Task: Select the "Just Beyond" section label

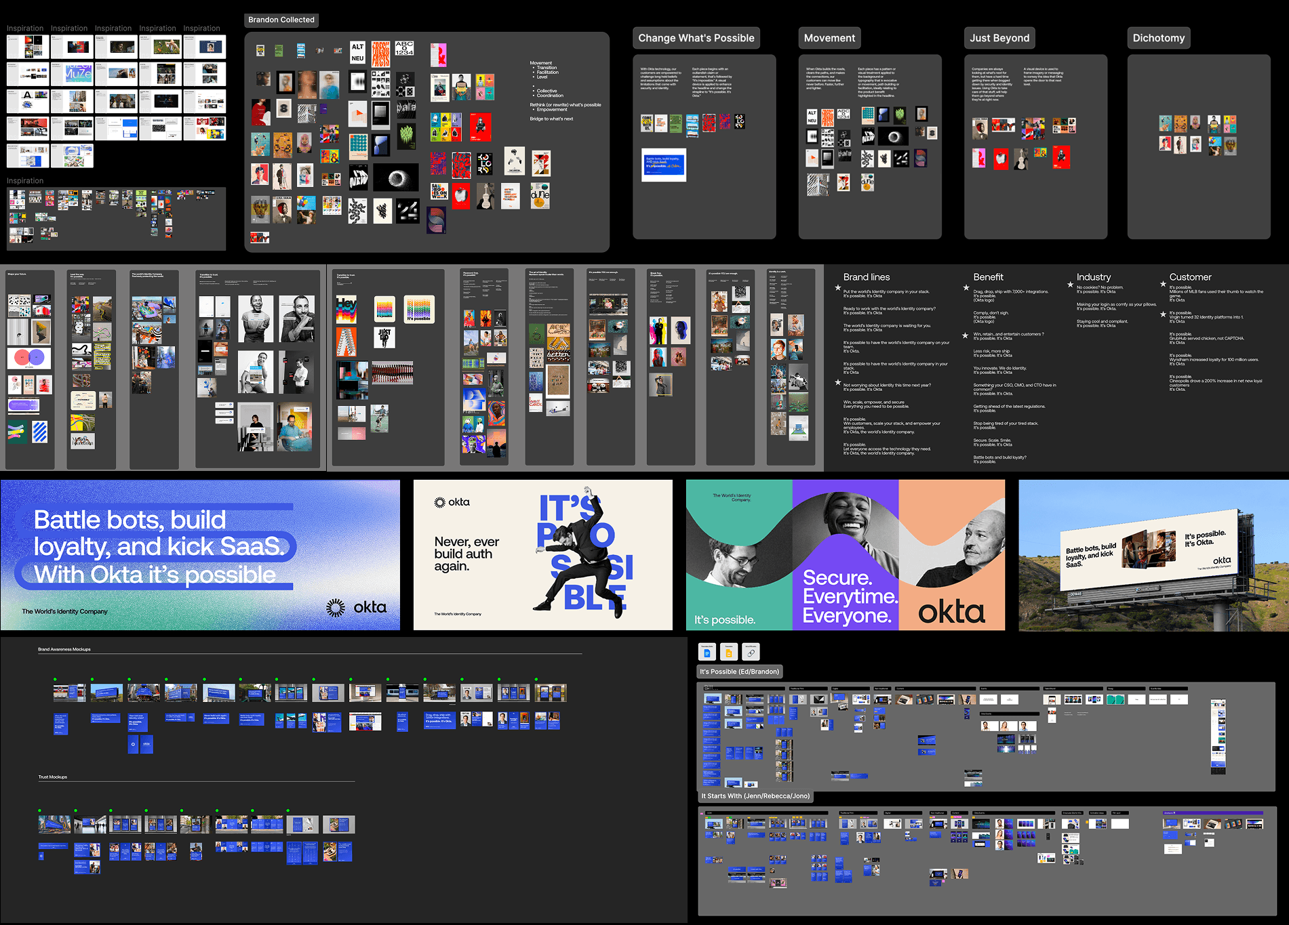Action: 999,38
